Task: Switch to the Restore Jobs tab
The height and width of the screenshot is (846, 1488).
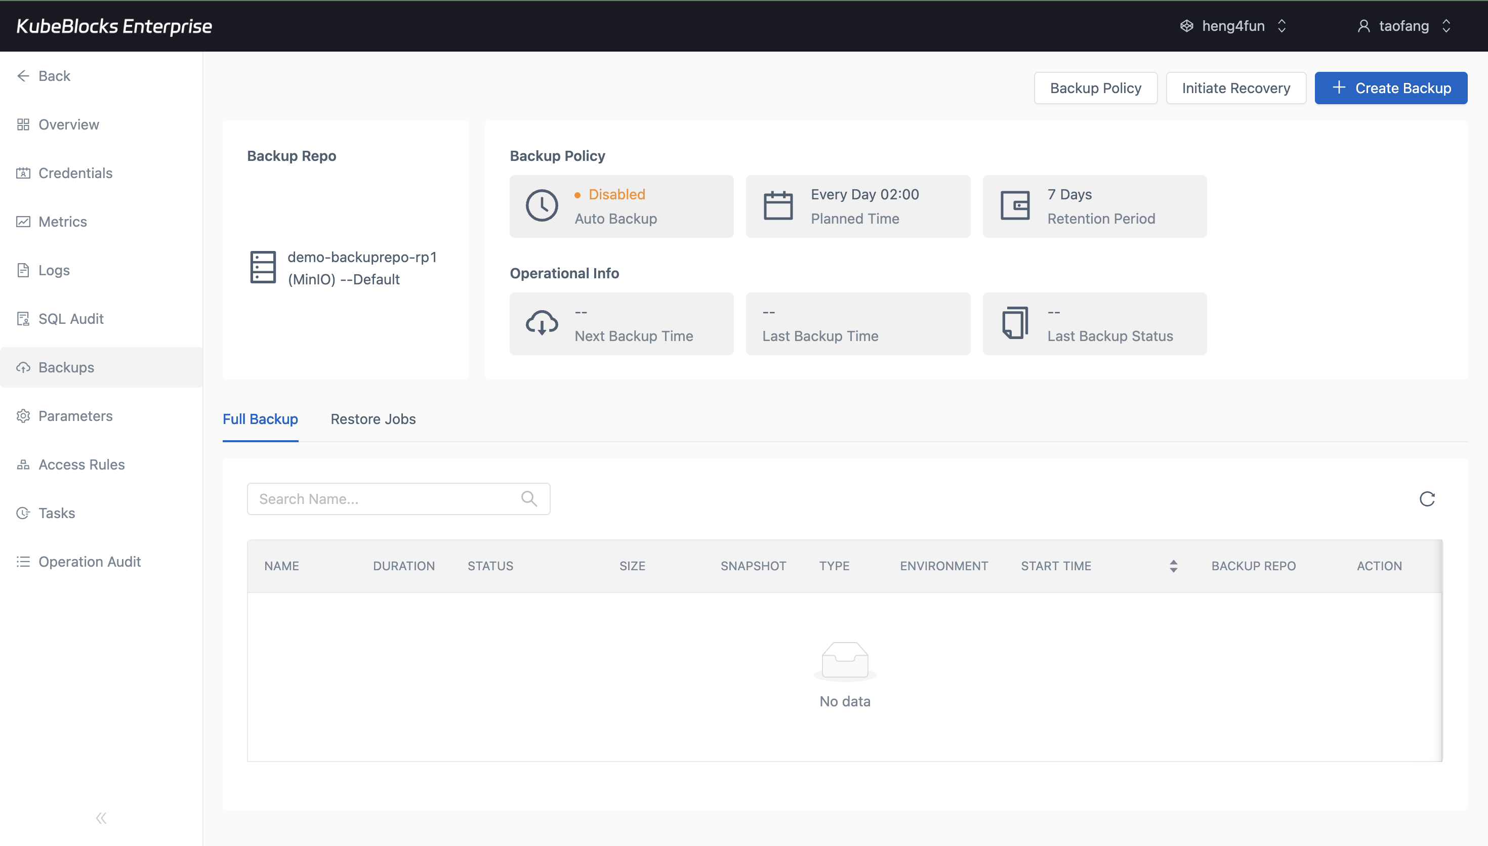Action: coord(373,419)
